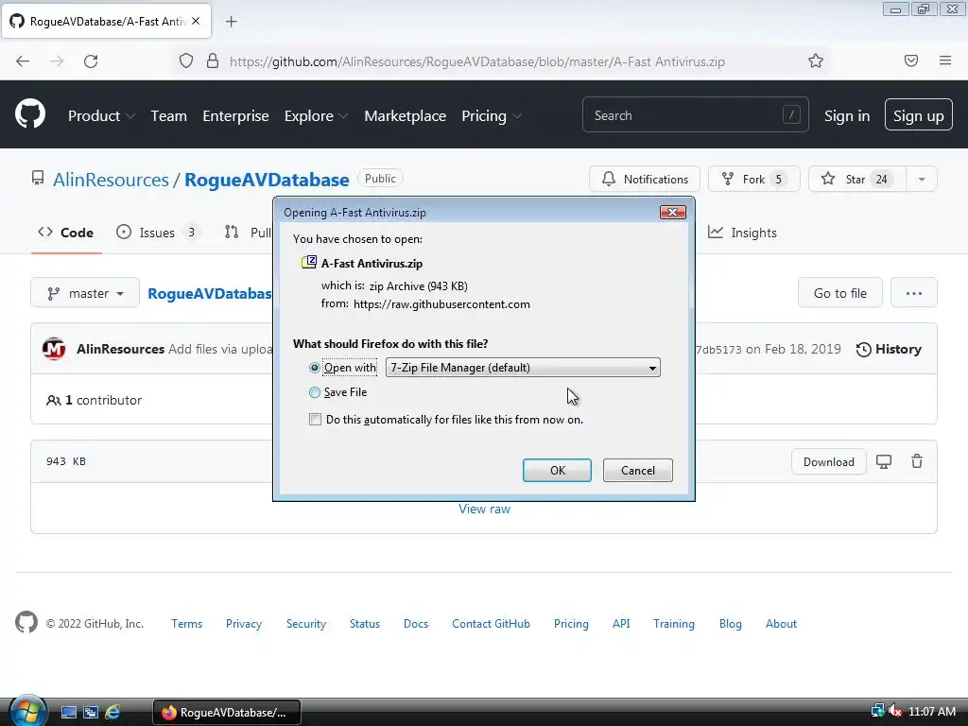Click the Sign up button
968x726 pixels.
pyautogui.click(x=919, y=115)
